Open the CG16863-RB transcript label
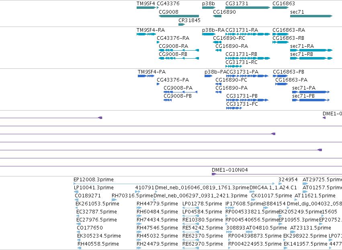The height and width of the screenshot is (250, 342). tap(288, 38)
